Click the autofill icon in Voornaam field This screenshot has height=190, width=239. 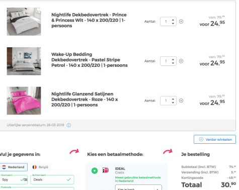(25, 179)
